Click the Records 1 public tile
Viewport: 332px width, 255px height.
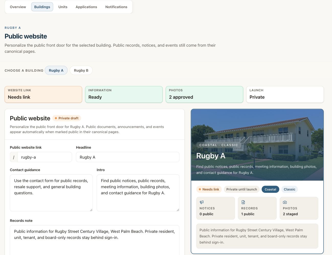(257, 208)
